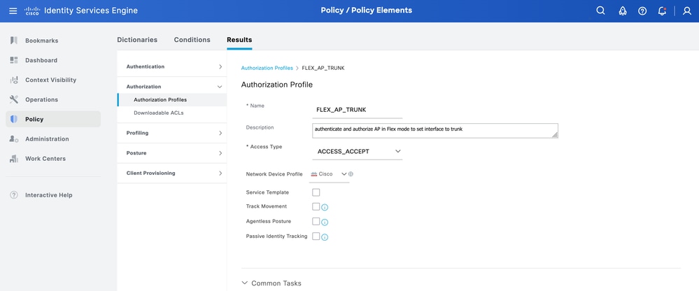The width and height of the screenshot is (699, 291).
Task: Click the Name field FLEX_AP_TRUNK
Action: [x=358, y=110]
